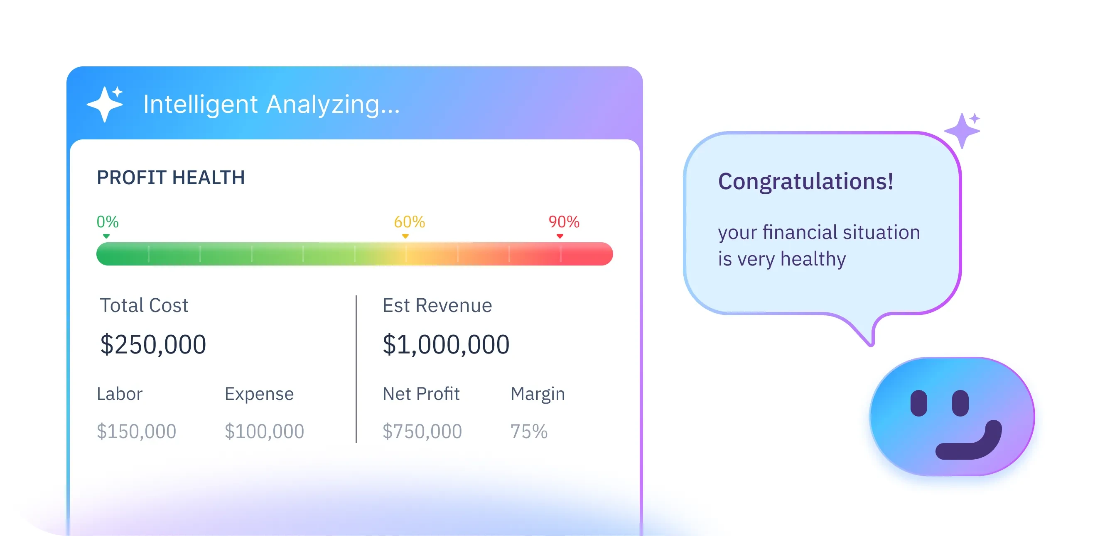1095x536 pixels.
Task: Select the Intelligent Analyzing header text
Action: point(271,105)
